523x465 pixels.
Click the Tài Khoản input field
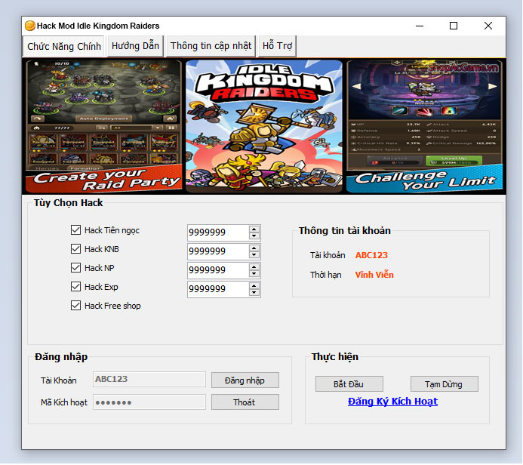[149, 379]
